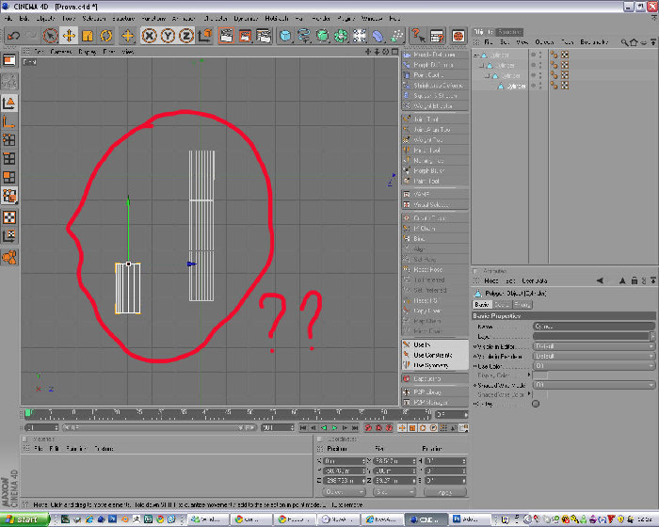659x527 pixels.
Task: Open the Shaded Wire Mode dropdown
Action: click(x=594, y=385)
